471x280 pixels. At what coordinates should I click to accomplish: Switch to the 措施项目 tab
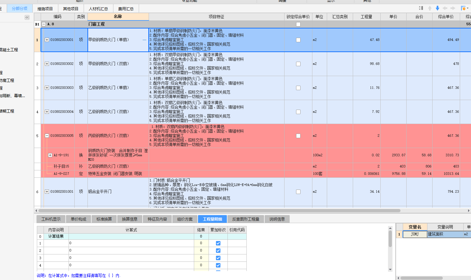click(x=45, y=9)
